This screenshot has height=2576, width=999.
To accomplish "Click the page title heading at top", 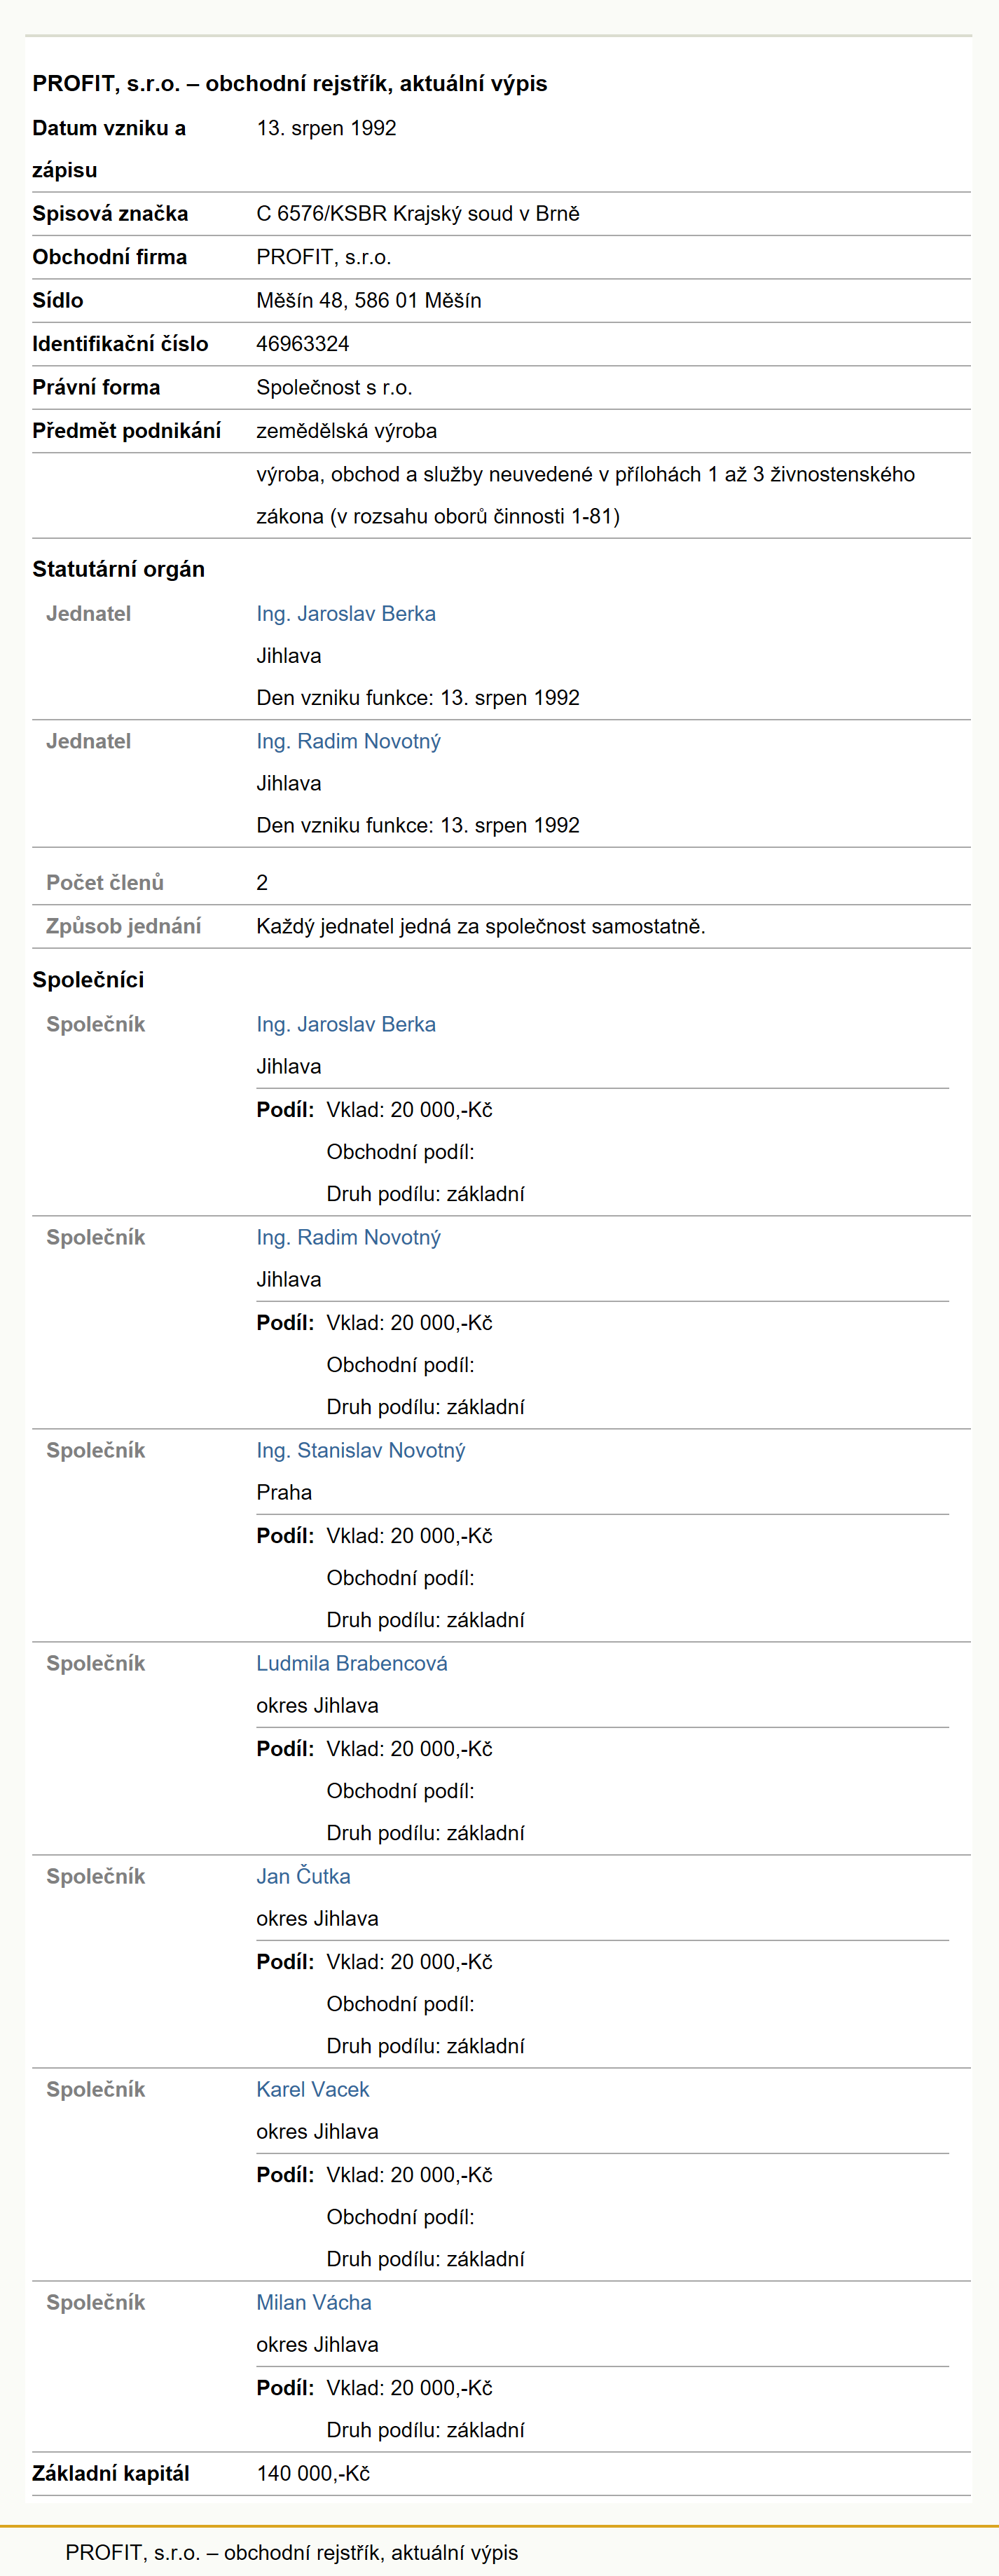I will pos(290,83).
